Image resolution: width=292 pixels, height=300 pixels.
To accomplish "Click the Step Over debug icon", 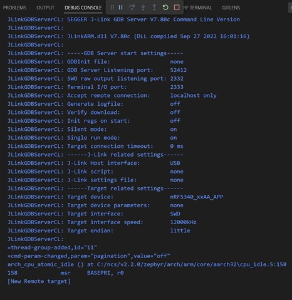I will 132,8.
